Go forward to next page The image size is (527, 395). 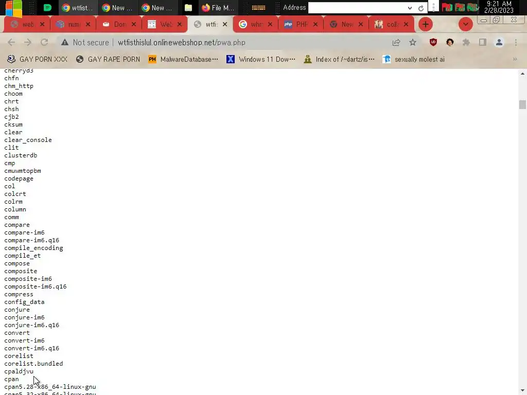(28, 42)
